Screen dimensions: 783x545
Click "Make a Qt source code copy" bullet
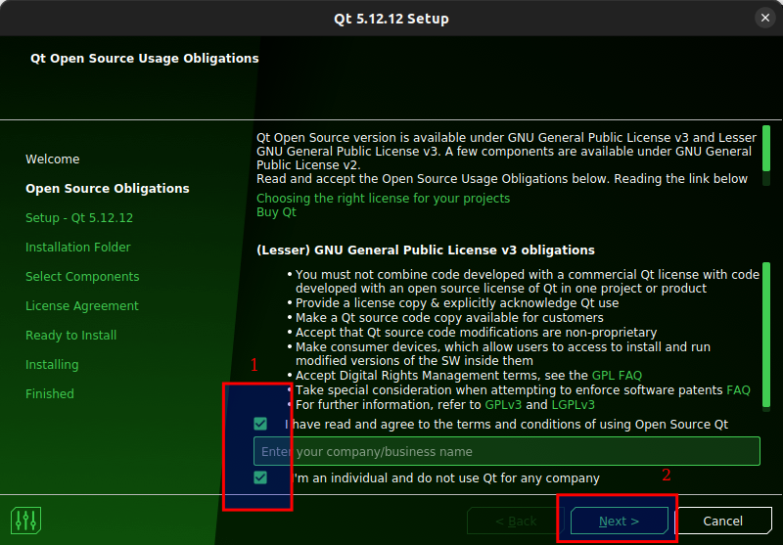[449, 317]
